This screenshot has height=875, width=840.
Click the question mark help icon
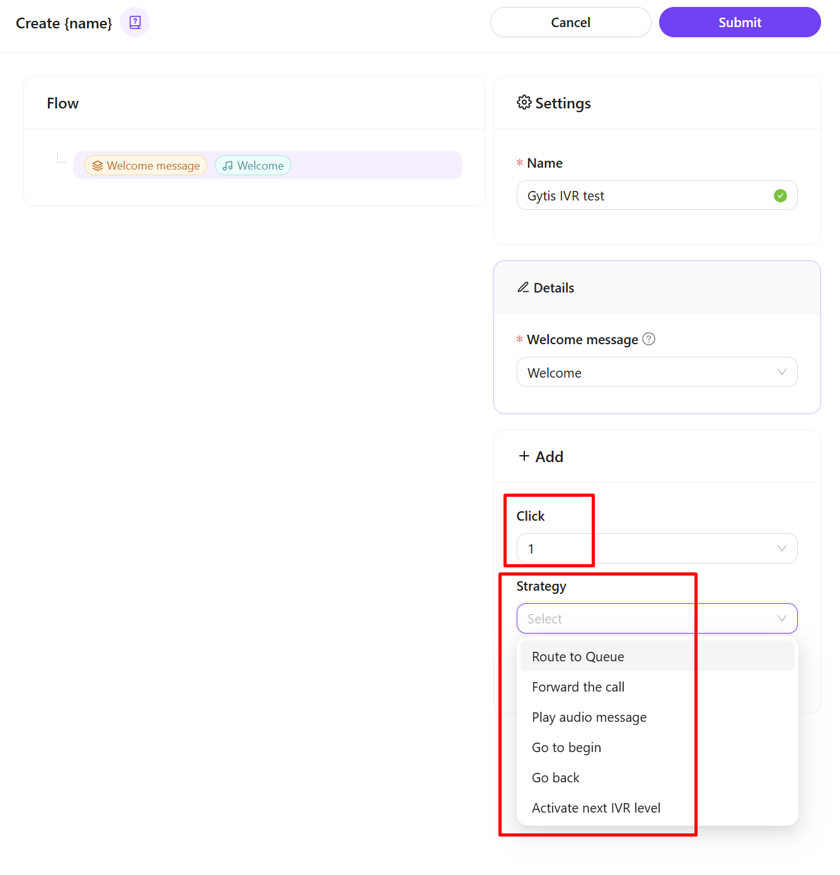click(648, 339)
